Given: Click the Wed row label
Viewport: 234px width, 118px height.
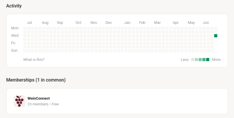Looking at the screenshot, I should coord(15,35).
